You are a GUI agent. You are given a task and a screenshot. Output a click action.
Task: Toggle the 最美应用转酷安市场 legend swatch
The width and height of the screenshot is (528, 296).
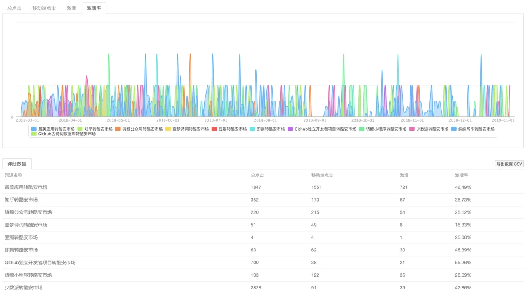pyautogui.click(x=34, y=129)
